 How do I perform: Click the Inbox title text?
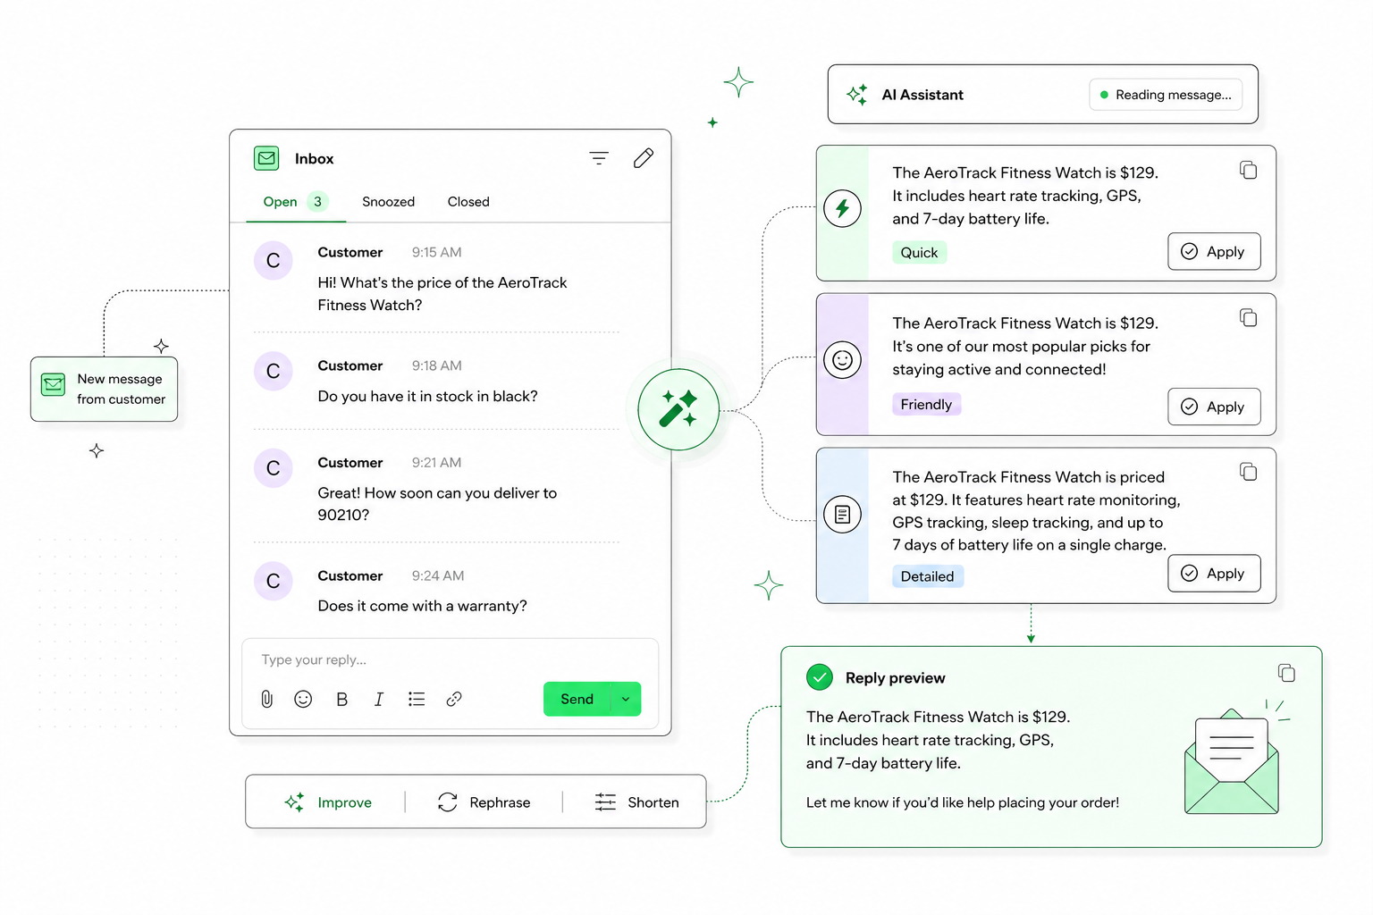(x=314, y=159)
